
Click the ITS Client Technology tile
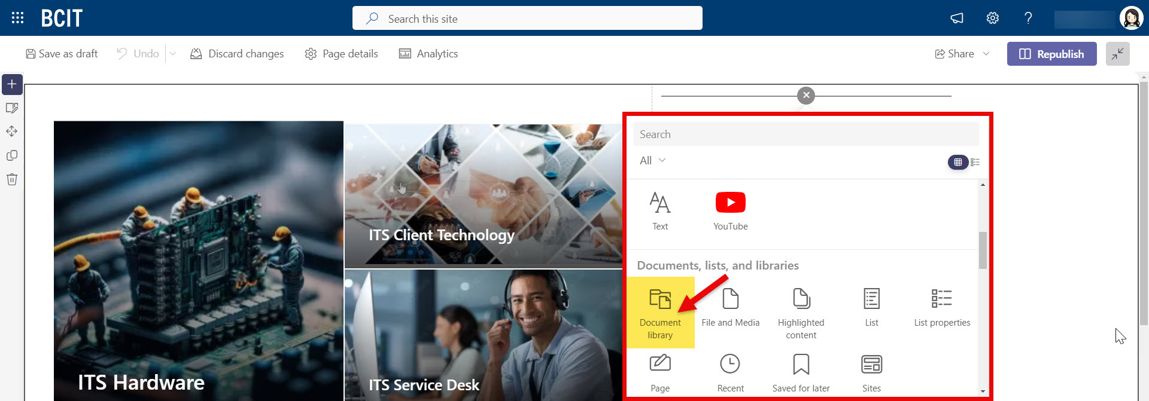pos(484,196)
